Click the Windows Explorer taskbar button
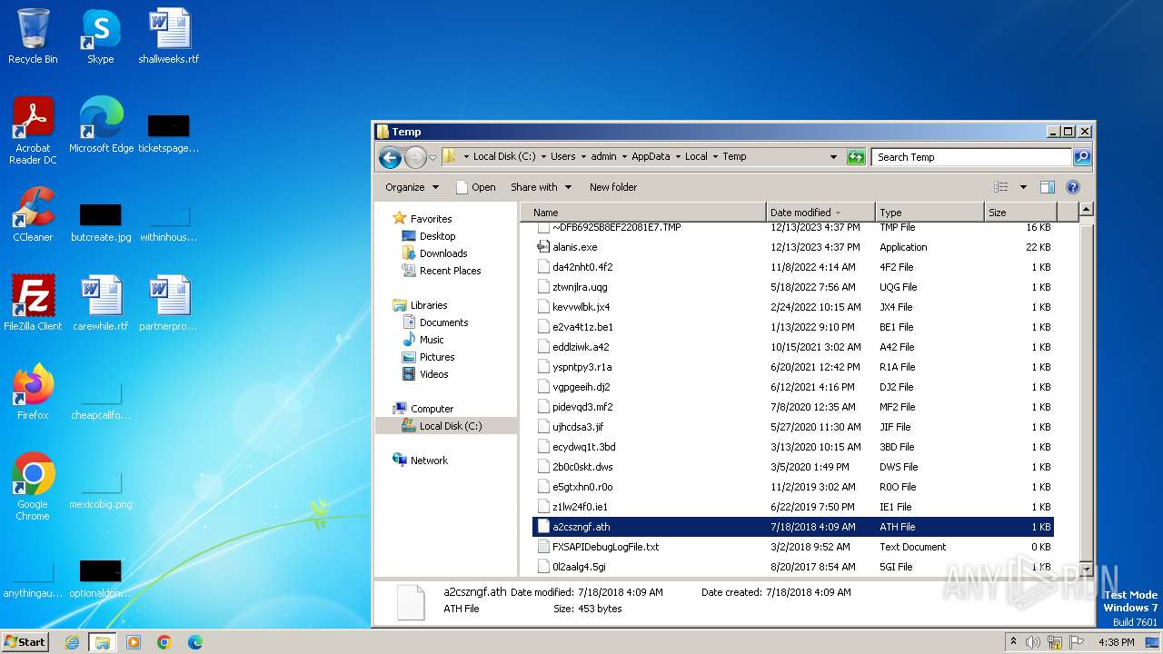 103,642
